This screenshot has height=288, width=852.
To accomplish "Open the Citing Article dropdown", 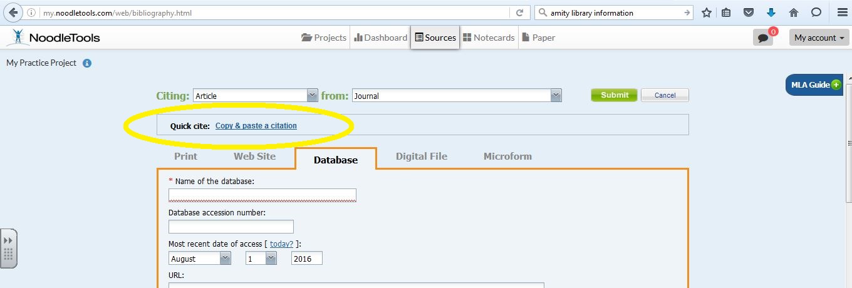I will [256, 96].
